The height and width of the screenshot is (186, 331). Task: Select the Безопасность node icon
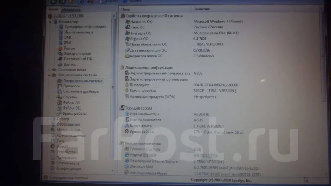coord(53,163)
